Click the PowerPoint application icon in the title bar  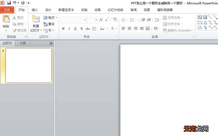2,3
